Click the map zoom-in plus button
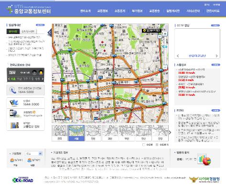 click(x=165, y=34)
